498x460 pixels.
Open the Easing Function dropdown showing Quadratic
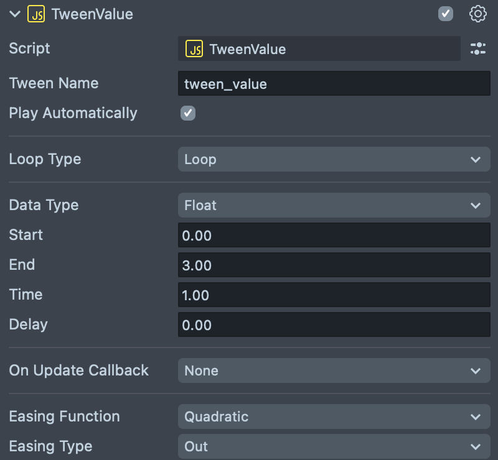click(334, 416)
